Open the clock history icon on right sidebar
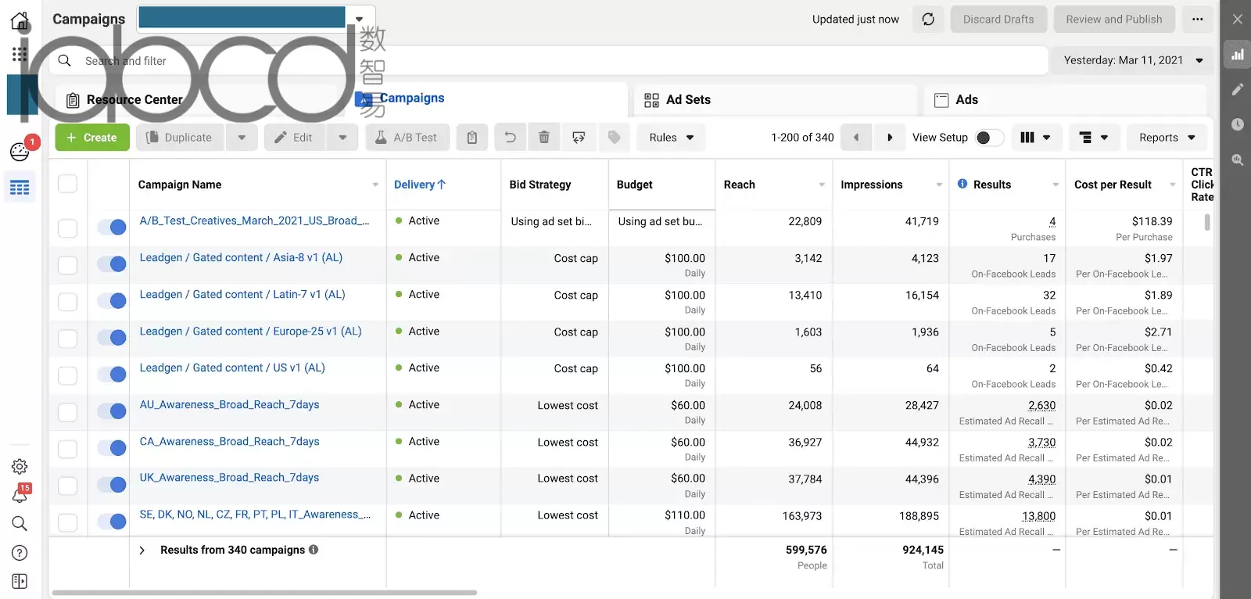 (x=1238, y=124)
